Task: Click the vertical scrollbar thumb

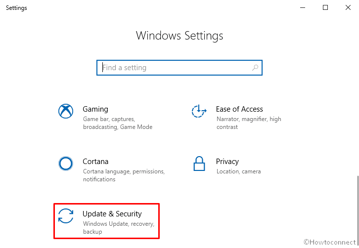Action: (x=358, y=210)
